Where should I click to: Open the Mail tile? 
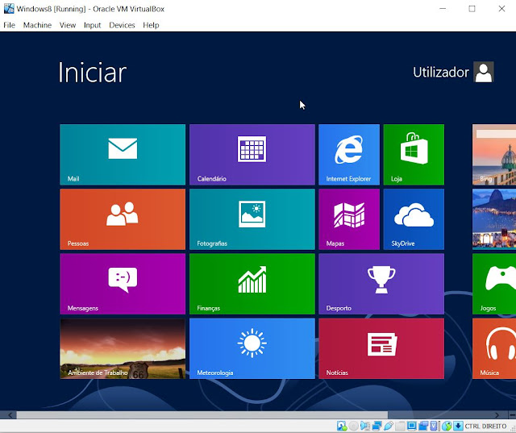(x=123, y=154)
